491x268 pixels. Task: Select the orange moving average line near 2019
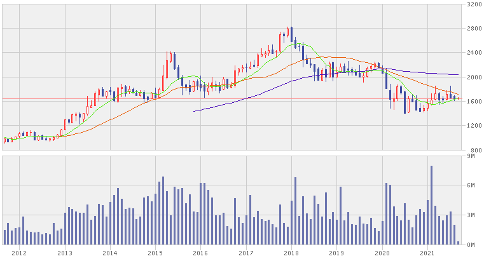pyautogui.click(x=337, y=58)
